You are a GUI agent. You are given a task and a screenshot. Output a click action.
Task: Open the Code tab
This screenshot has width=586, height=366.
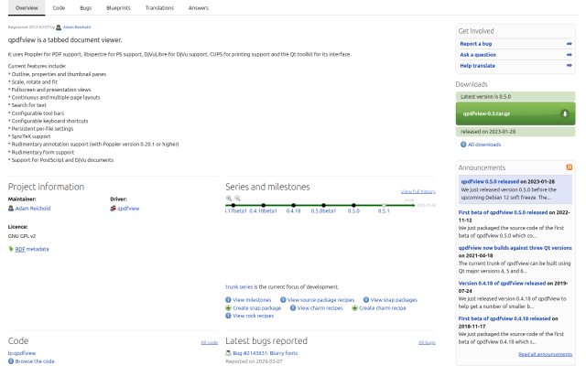(x=59, y=8)
